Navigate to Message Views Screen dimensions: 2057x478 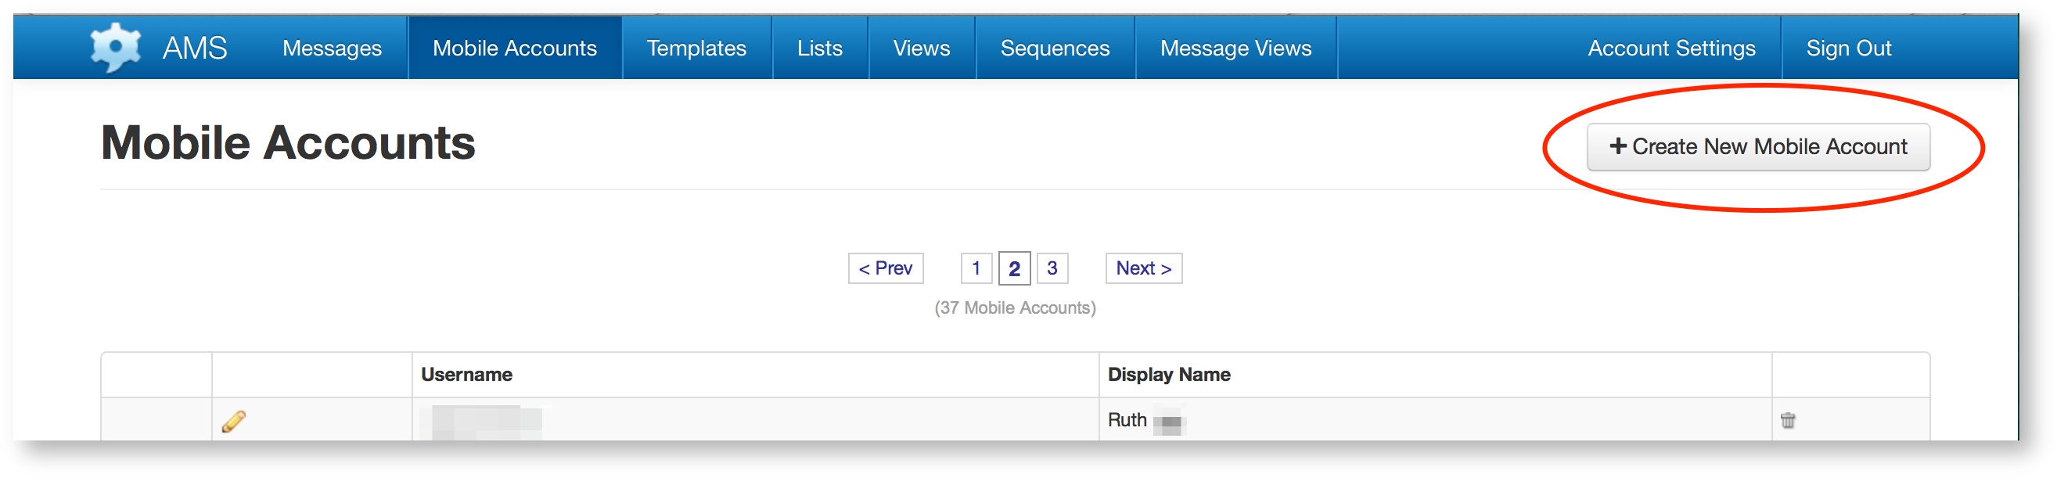(x=1235, y=48)
